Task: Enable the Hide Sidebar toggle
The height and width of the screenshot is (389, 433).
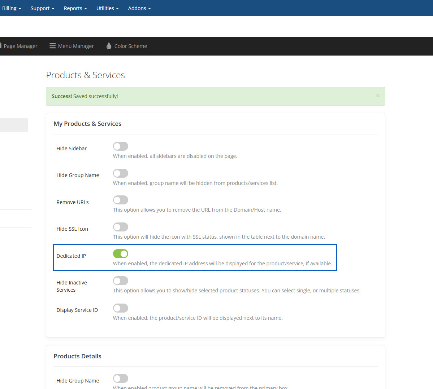Action: [121, 146]
